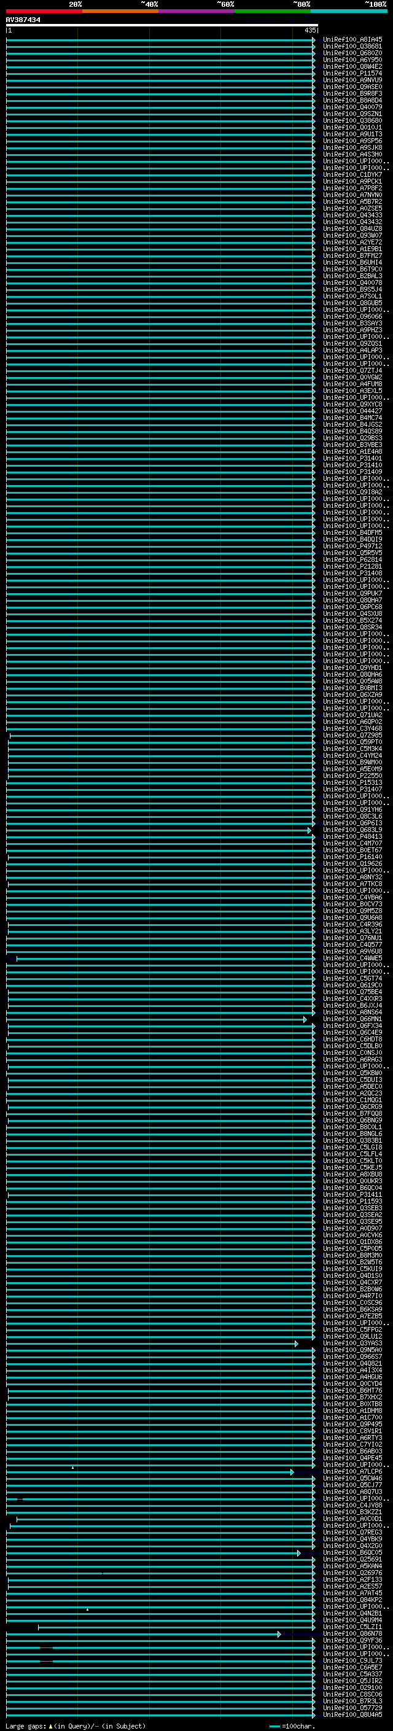
Task: Select the orange ~40% identity legend segment
Action: click(120, 11)
